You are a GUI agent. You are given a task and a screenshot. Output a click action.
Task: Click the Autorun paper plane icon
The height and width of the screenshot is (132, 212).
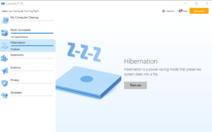tap(5, 70)
